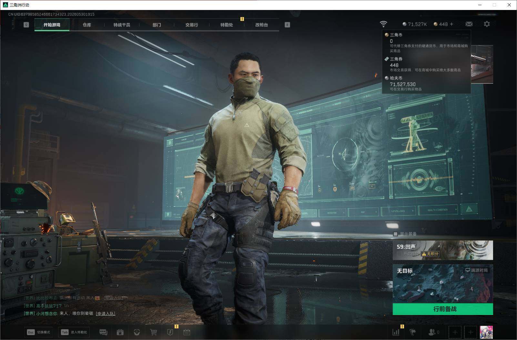Open the star briefcase icon in bottom bar
Image resolution: width=517 pixels, height=340 pixels.
point(120,332)
